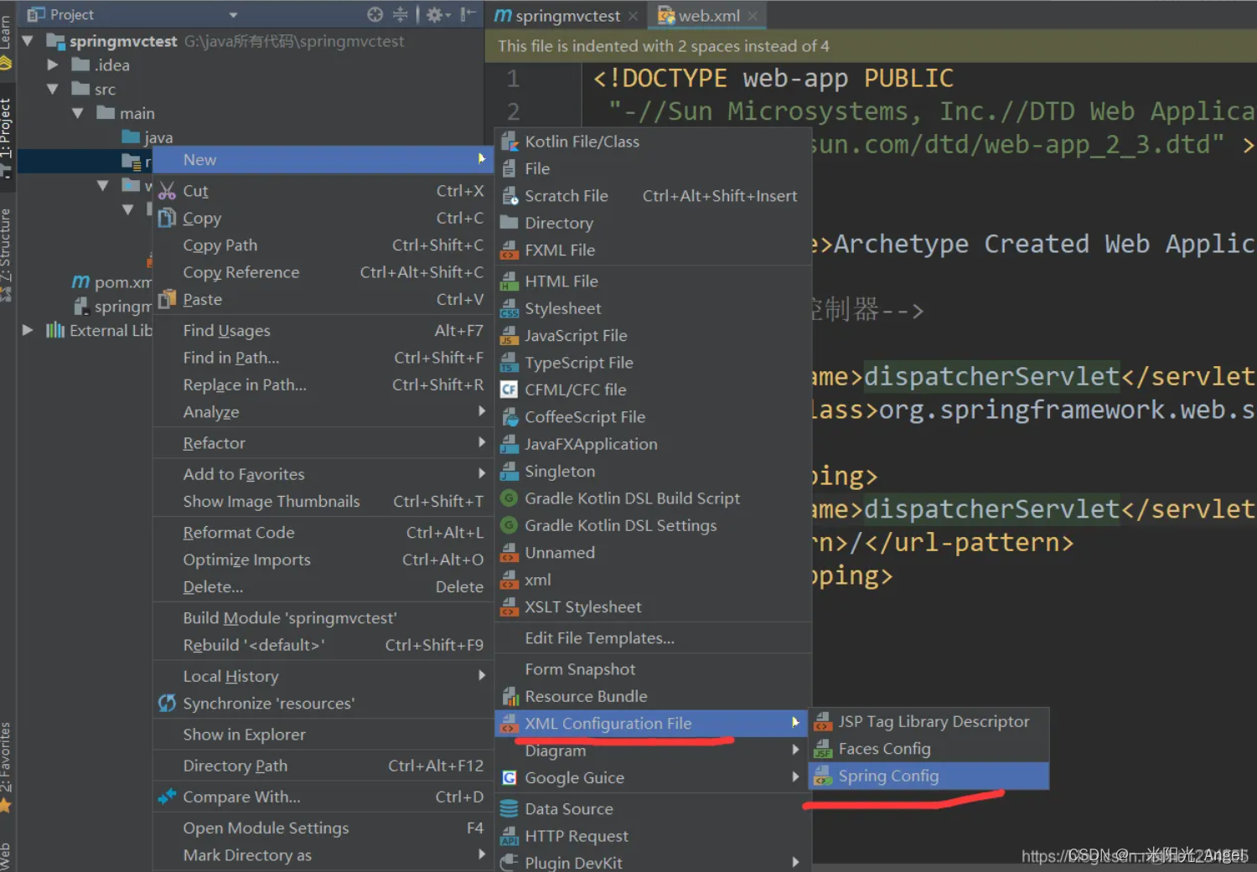This screenshot has height=872, width=1257.
Task: Collapse the main folder
Action: pos(78,113)
